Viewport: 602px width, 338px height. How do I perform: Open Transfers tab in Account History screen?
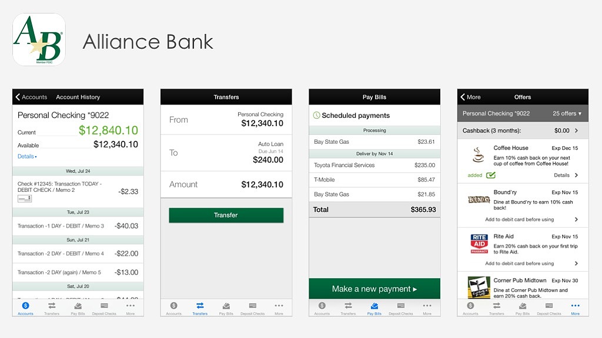(x=52, y=308)
